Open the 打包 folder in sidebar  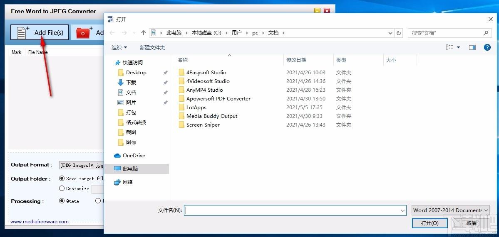(131, 112)
